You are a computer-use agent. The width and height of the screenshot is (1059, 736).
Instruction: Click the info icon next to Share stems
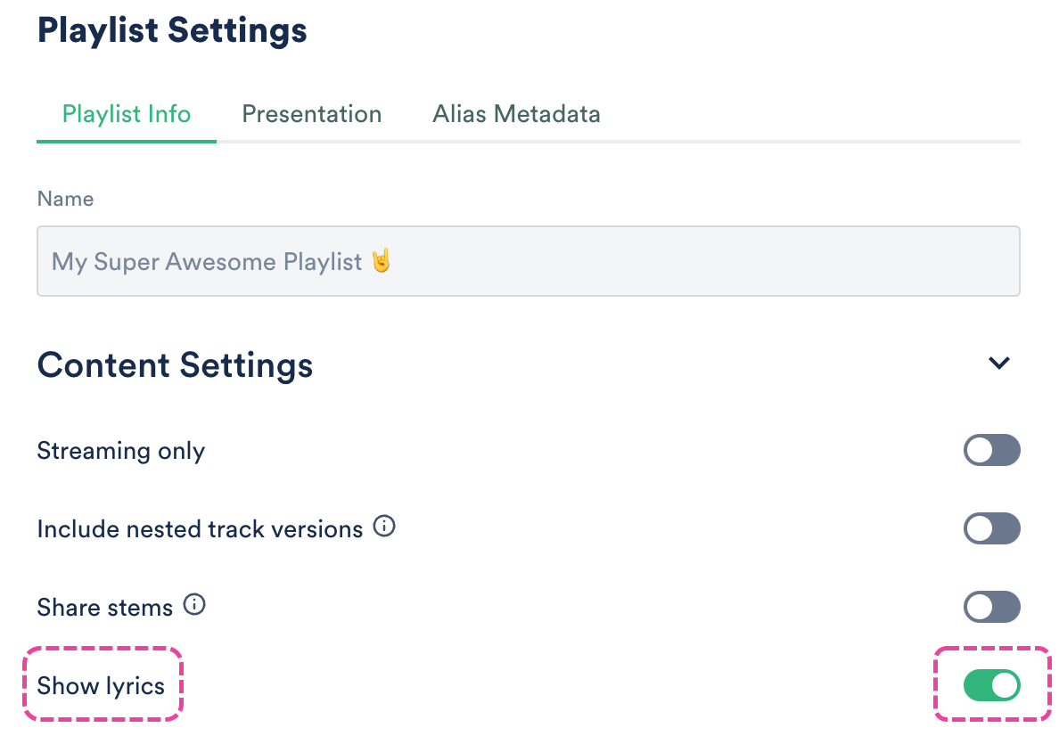(194, 606)
